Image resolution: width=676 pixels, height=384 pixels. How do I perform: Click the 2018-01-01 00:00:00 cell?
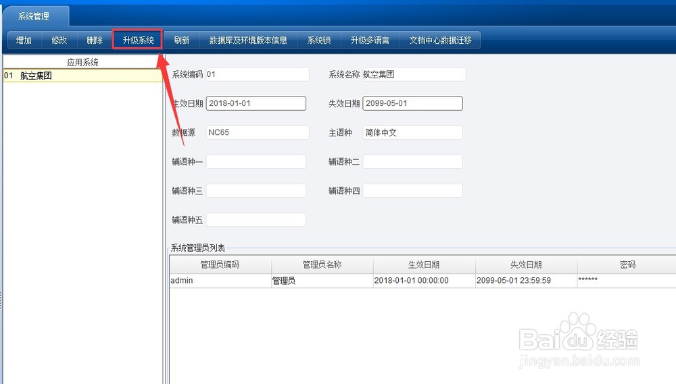(x=425, y=281)
